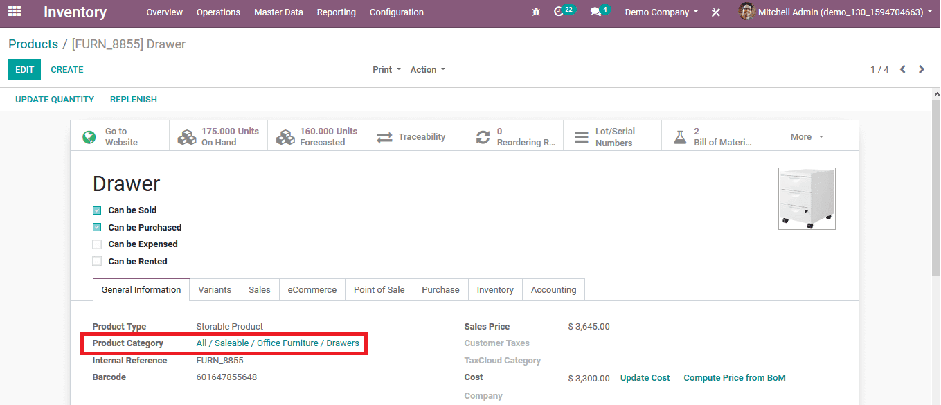Switch to General Information tab
The image size is (941, 405).
pos(141,290)
